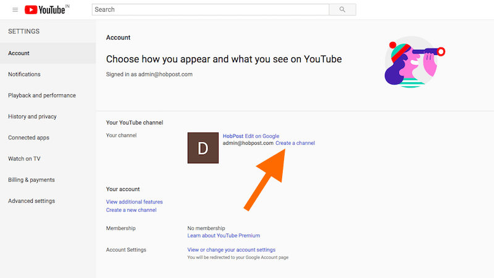Click the 'Choose how you appear' headline
The height and width of the screenshot is (278, 494).
[224, 59]
